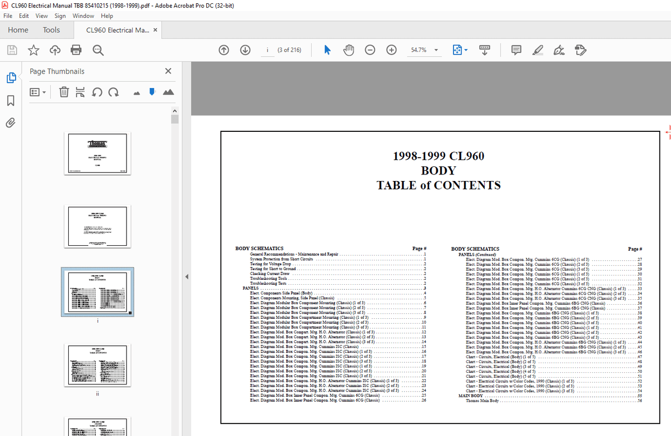This screenshot has height=436, width=671.
Task: Select the Hand tool in the toolbar
Action: click(x=348, y=50)
